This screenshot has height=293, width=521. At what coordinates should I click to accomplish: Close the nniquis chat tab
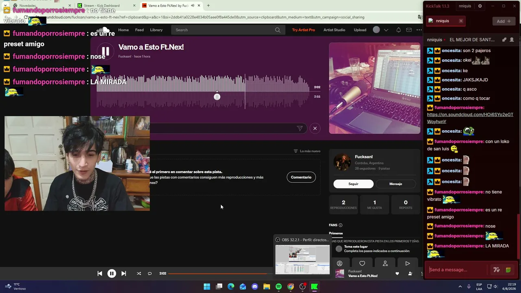click(461, 21)
